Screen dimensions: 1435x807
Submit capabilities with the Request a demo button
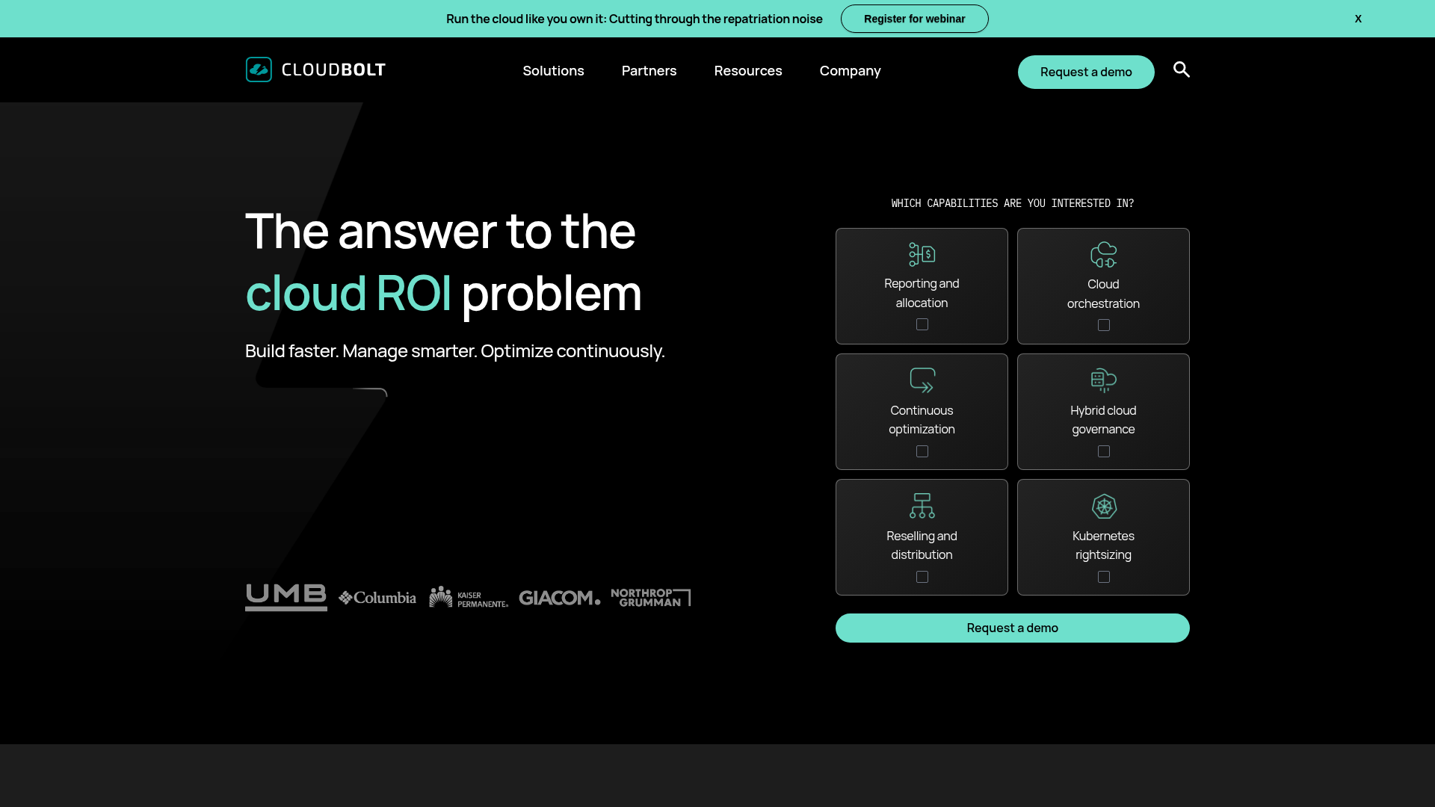click(x=1012, y=628)
